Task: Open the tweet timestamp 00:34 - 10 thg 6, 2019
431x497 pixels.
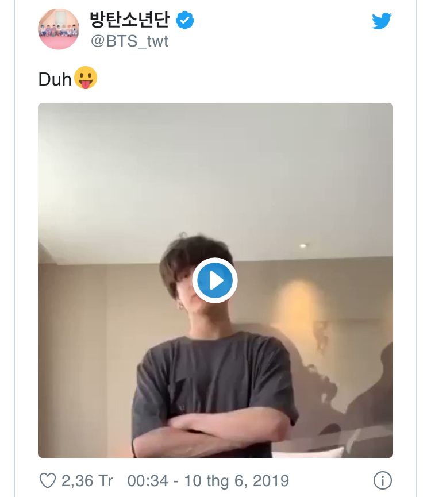Action: [208, 480]
